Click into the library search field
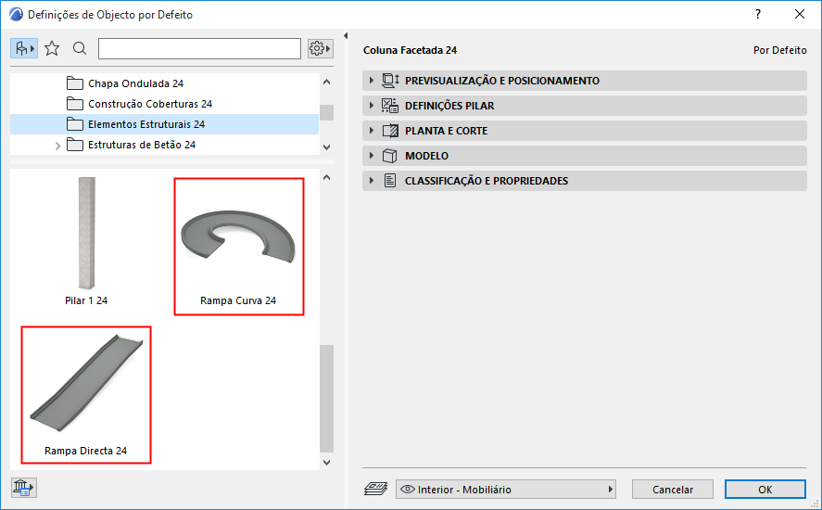Screen dimensions: 822x510 (x=199, y=48)
